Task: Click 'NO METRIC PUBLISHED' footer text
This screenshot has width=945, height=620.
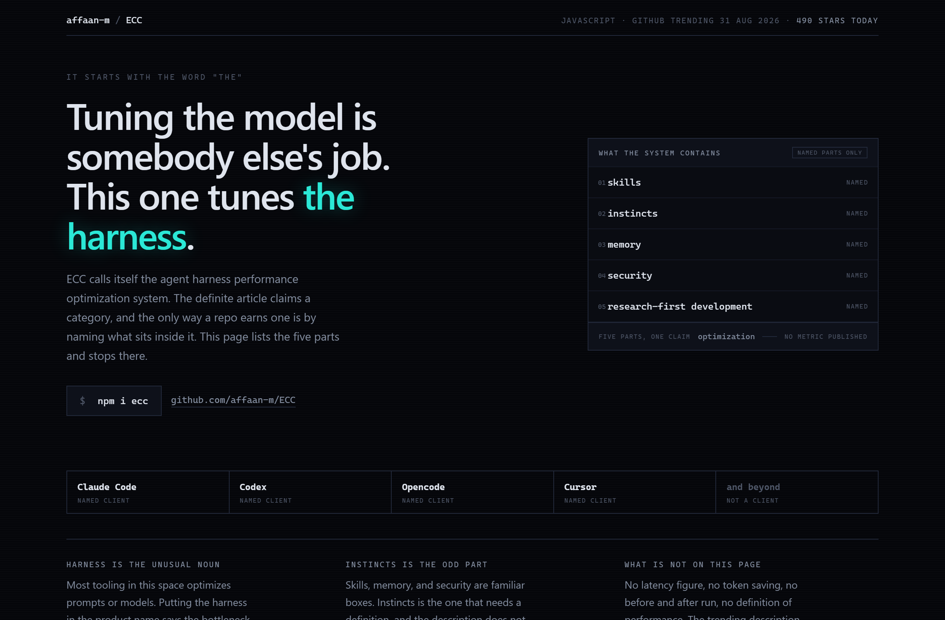Action: pyautogui.click(x=825, y=337)
